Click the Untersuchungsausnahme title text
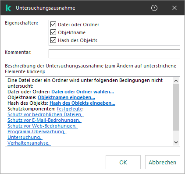The width and height of the screenshot is (185, 174). pos(46,8)
